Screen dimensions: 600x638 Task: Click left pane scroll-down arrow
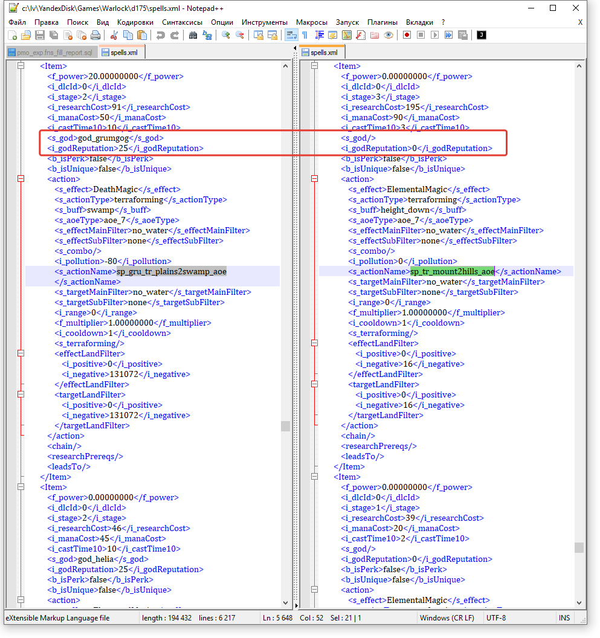click(x=285, y=603)
